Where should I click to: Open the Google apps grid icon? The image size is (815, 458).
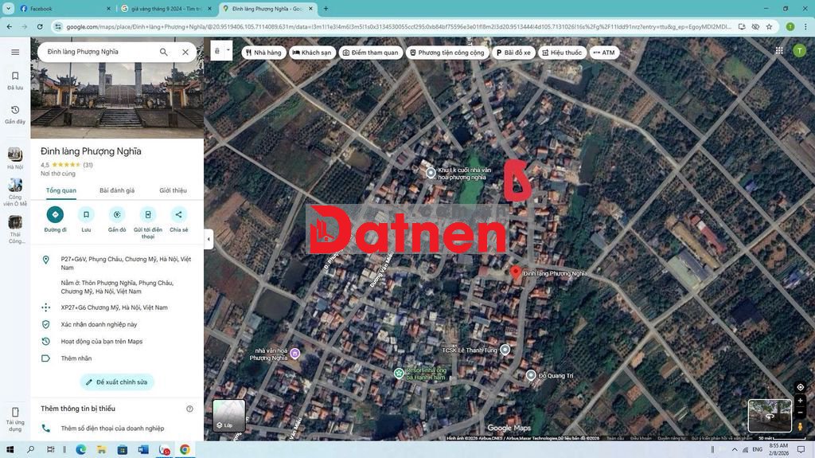(x=779, y=51)
